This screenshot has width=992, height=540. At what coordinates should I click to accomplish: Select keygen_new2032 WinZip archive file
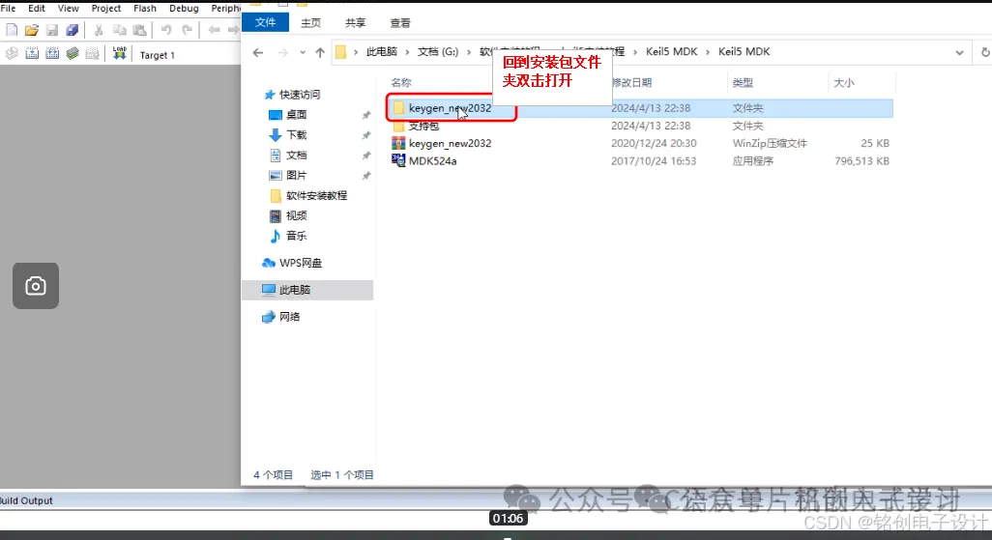click(450, 144)
